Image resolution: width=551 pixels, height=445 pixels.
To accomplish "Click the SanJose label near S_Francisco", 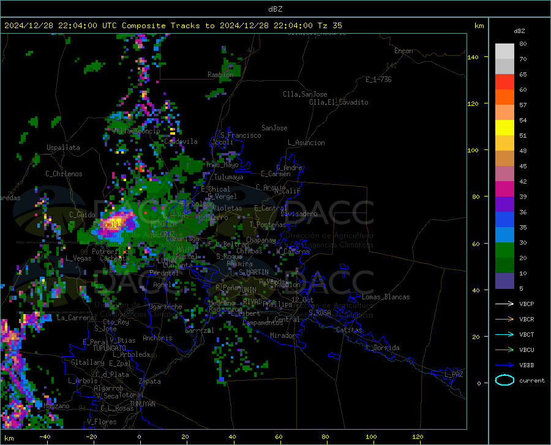I will coord(274,128).
